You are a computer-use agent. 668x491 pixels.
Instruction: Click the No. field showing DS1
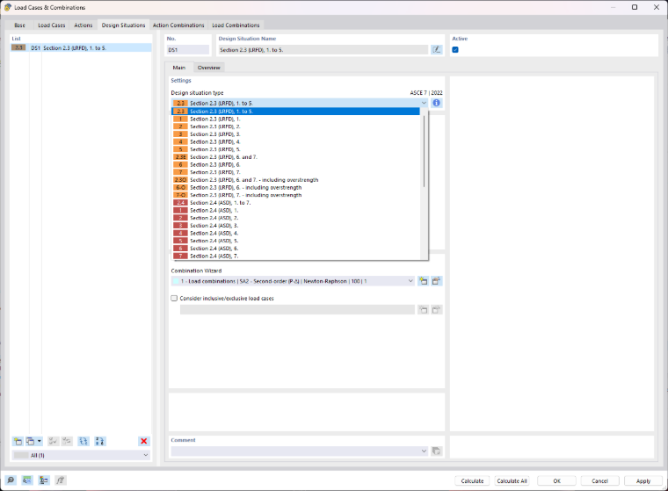(x=188, y=50)
